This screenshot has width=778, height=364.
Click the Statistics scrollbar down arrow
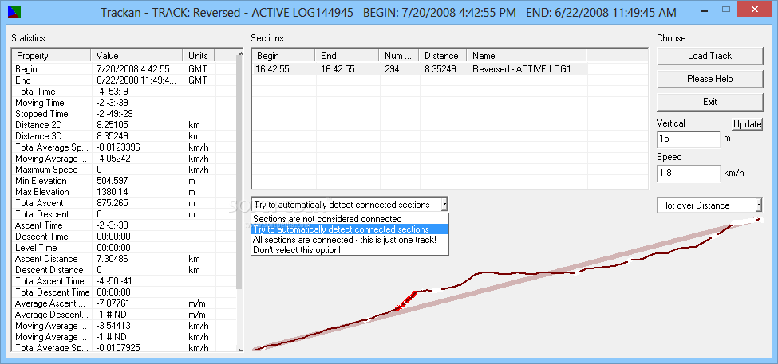(239, 348)
